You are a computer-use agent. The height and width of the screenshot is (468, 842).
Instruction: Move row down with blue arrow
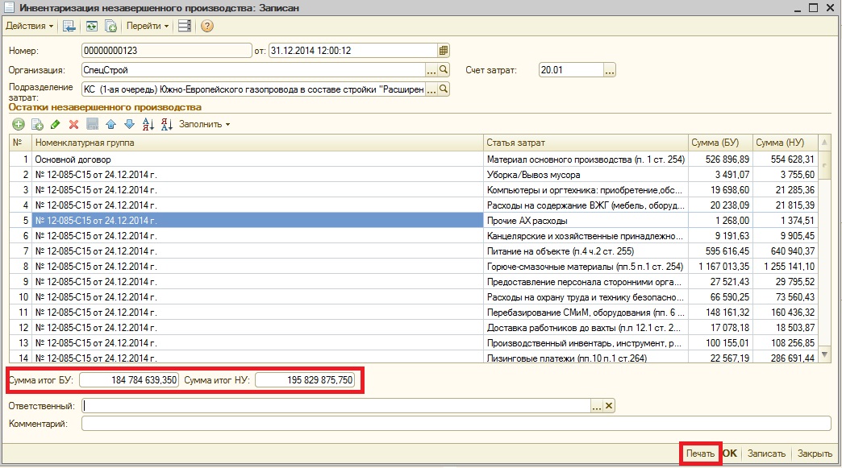128,124
